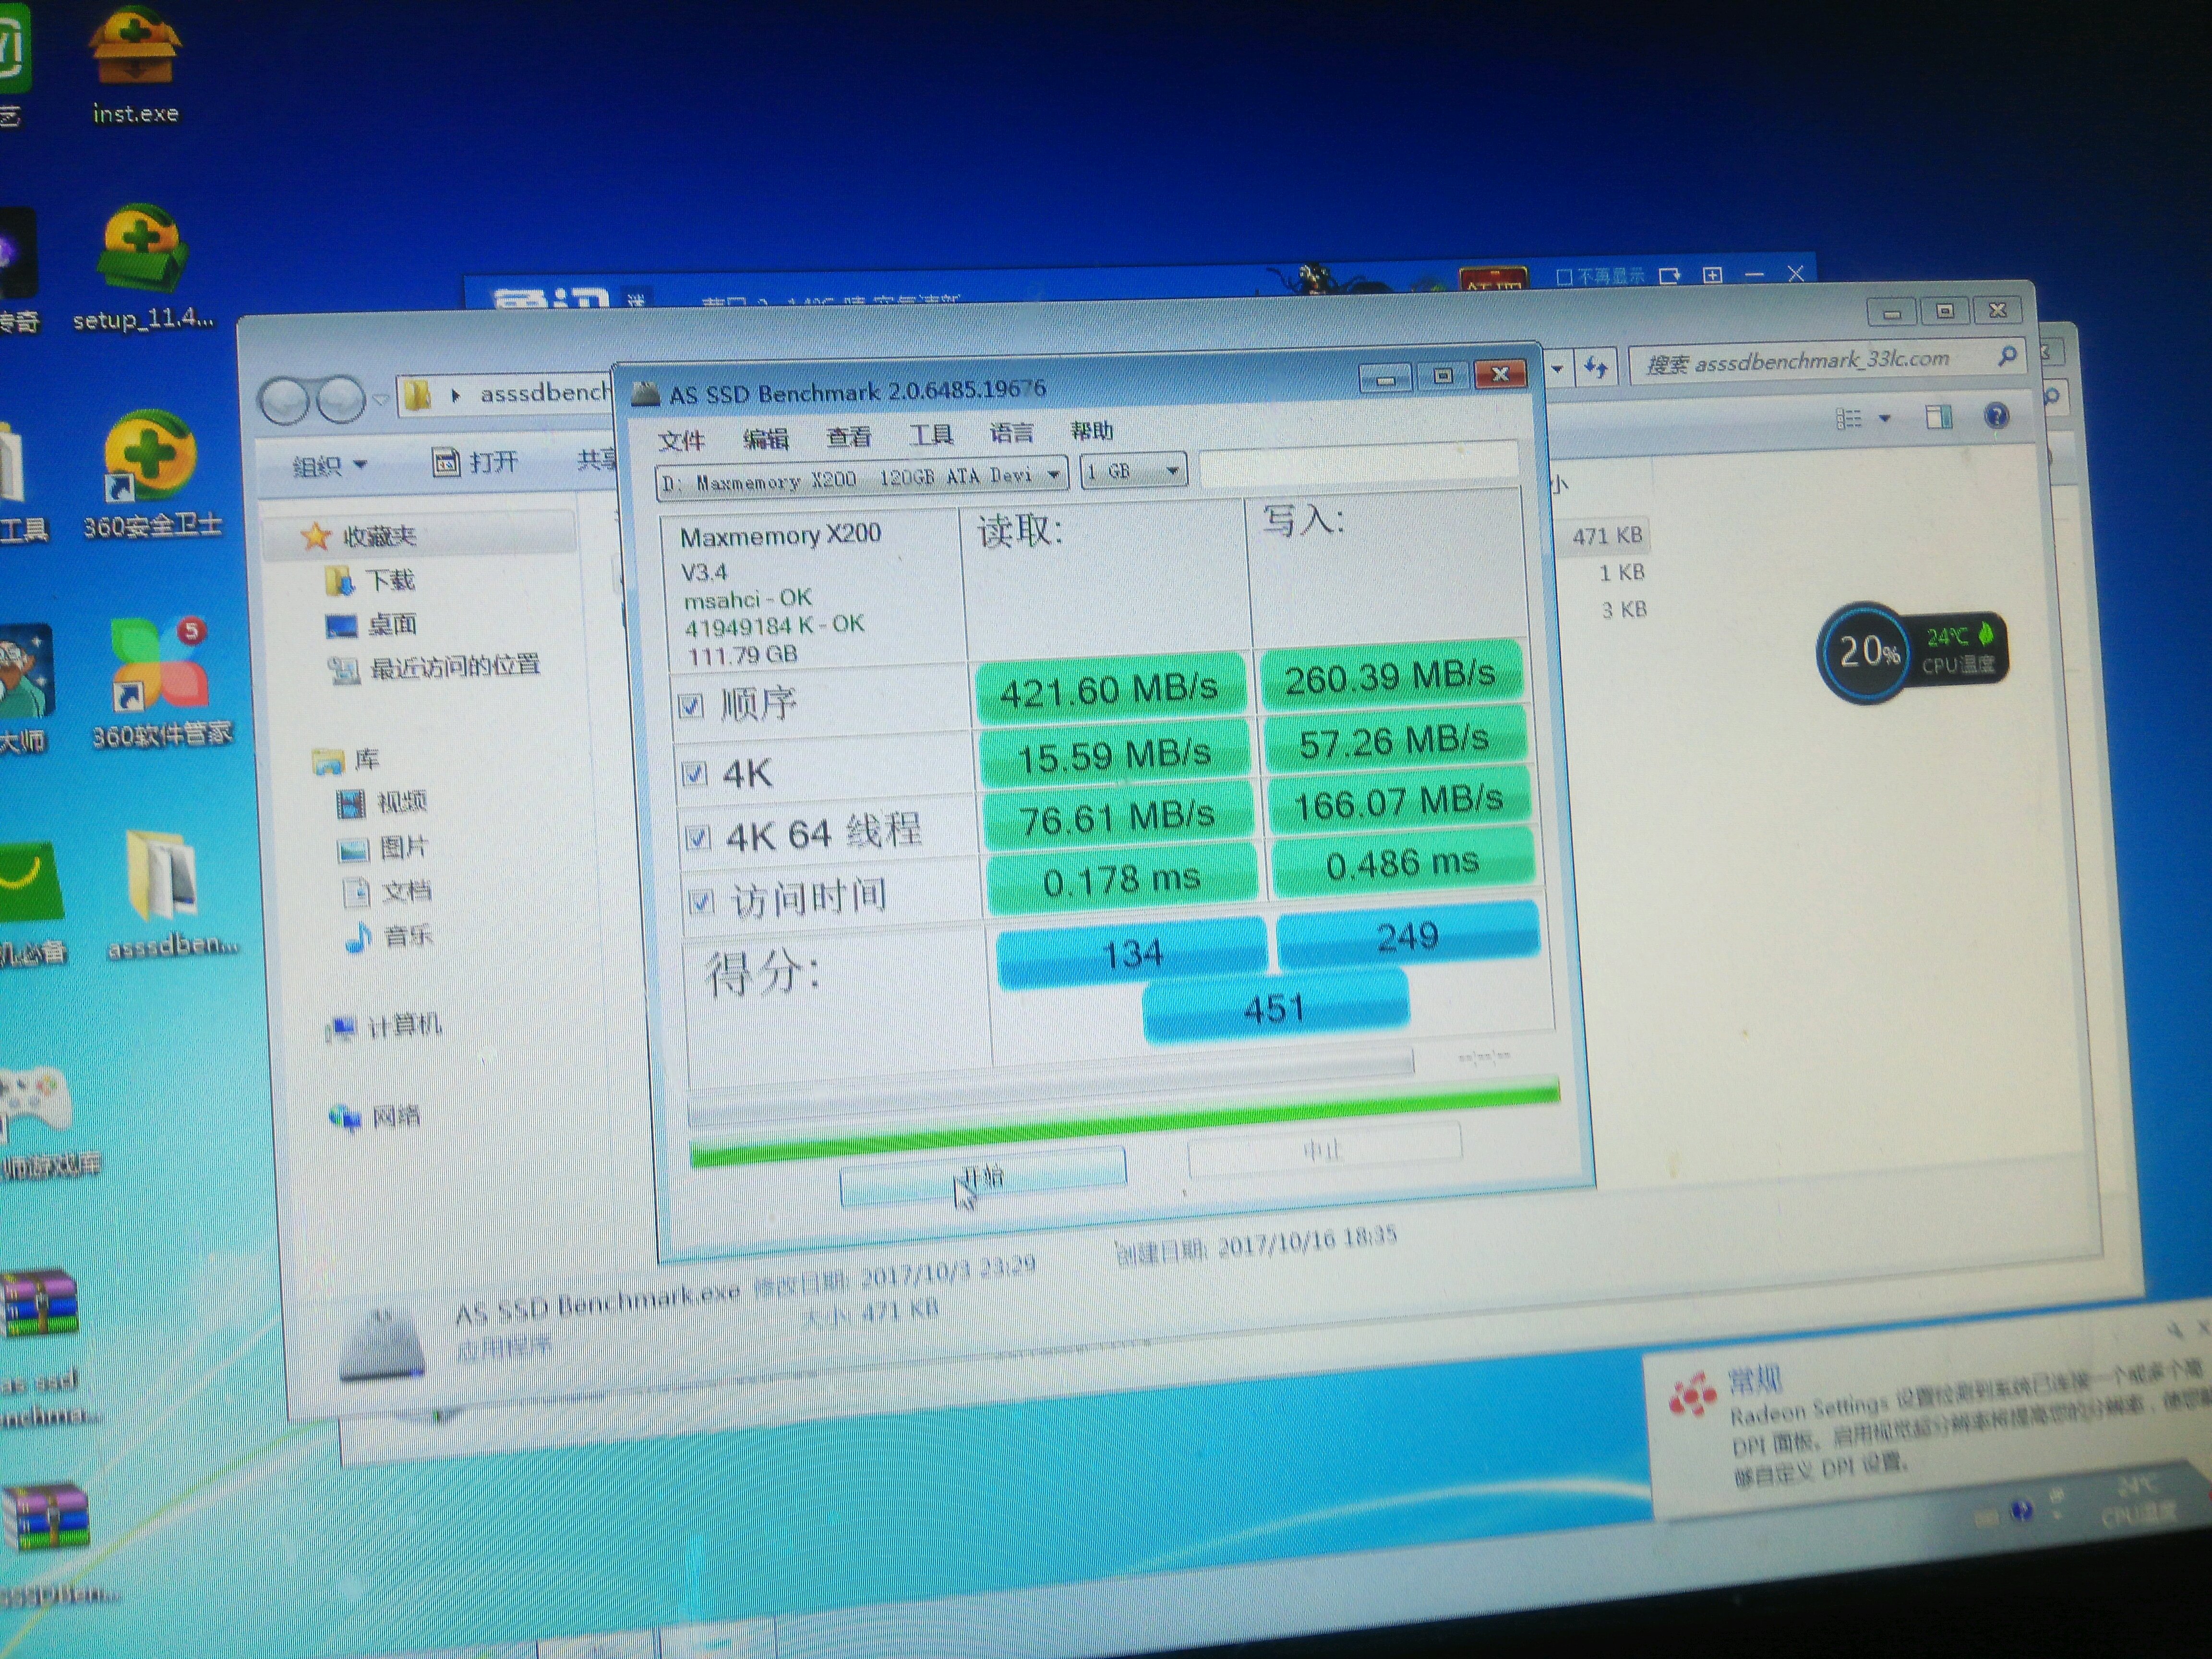The width and height of the screenshot is (2212, 1659).
Task: Click the total score 451
Action: tap(1275, 1007)
